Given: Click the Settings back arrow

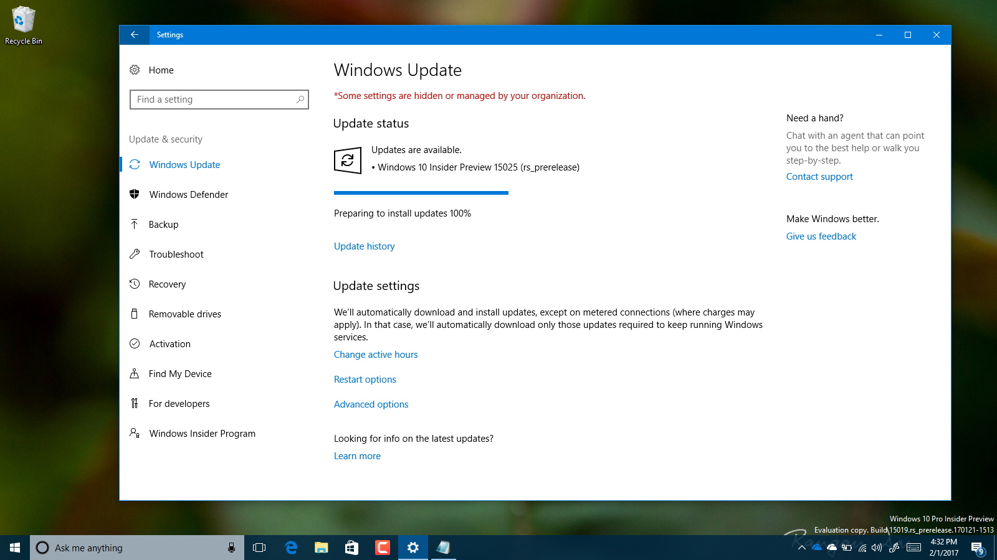Looking at the screenshot, I should (135, 35).
